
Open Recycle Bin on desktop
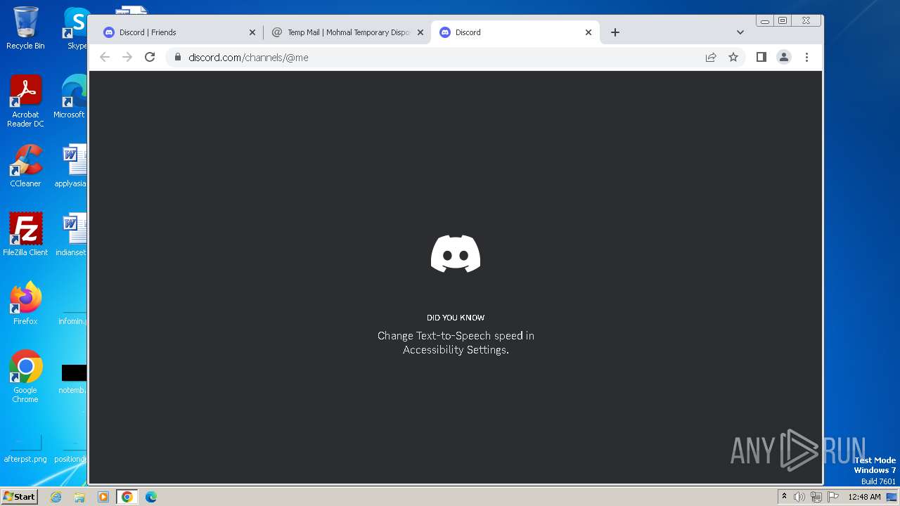coord(25,28)
